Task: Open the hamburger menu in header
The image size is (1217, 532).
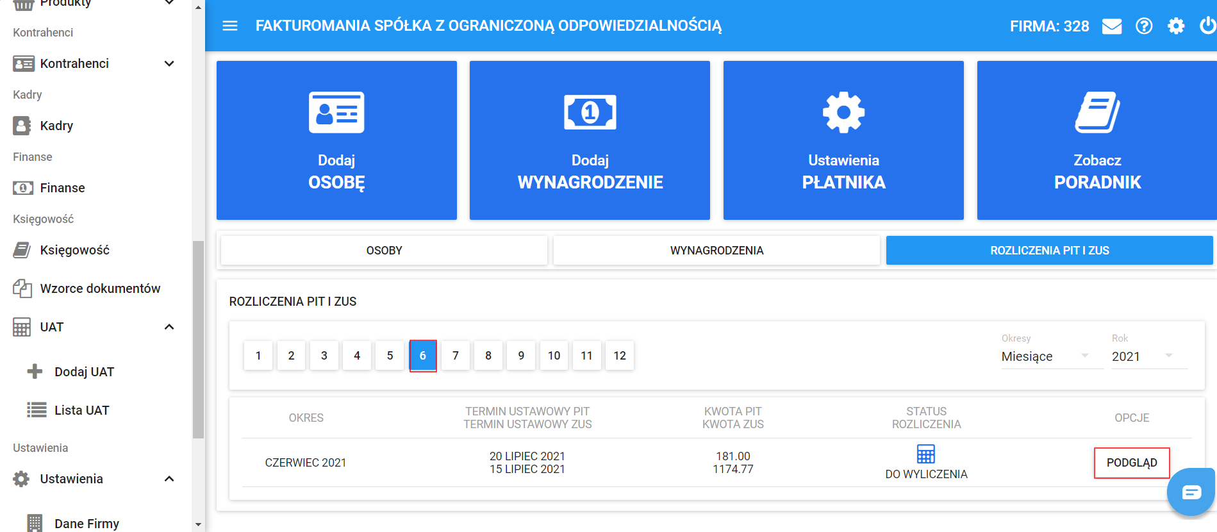Action: [x=229, y=26]
